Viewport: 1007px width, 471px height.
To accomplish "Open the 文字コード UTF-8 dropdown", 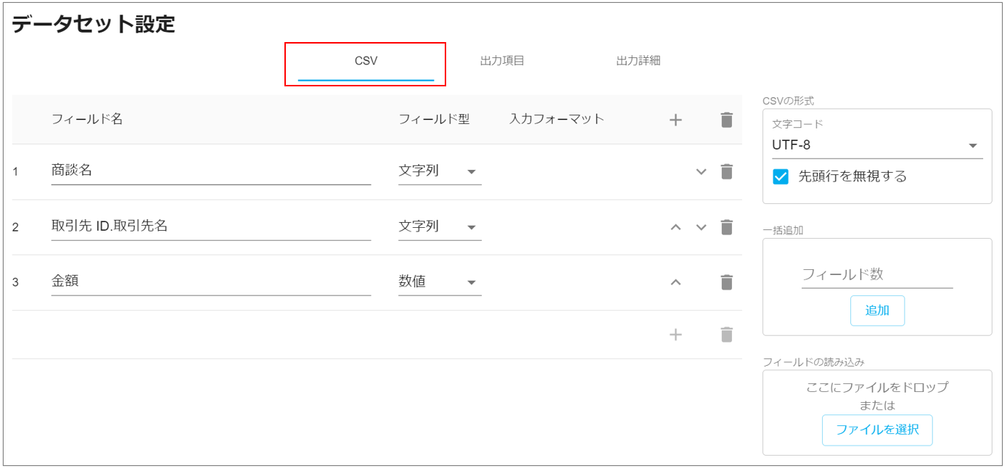I will (876, 145).
